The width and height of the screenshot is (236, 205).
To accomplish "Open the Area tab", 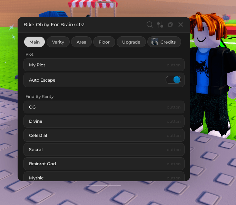I will pyautogui.click(x=81, y=42).
